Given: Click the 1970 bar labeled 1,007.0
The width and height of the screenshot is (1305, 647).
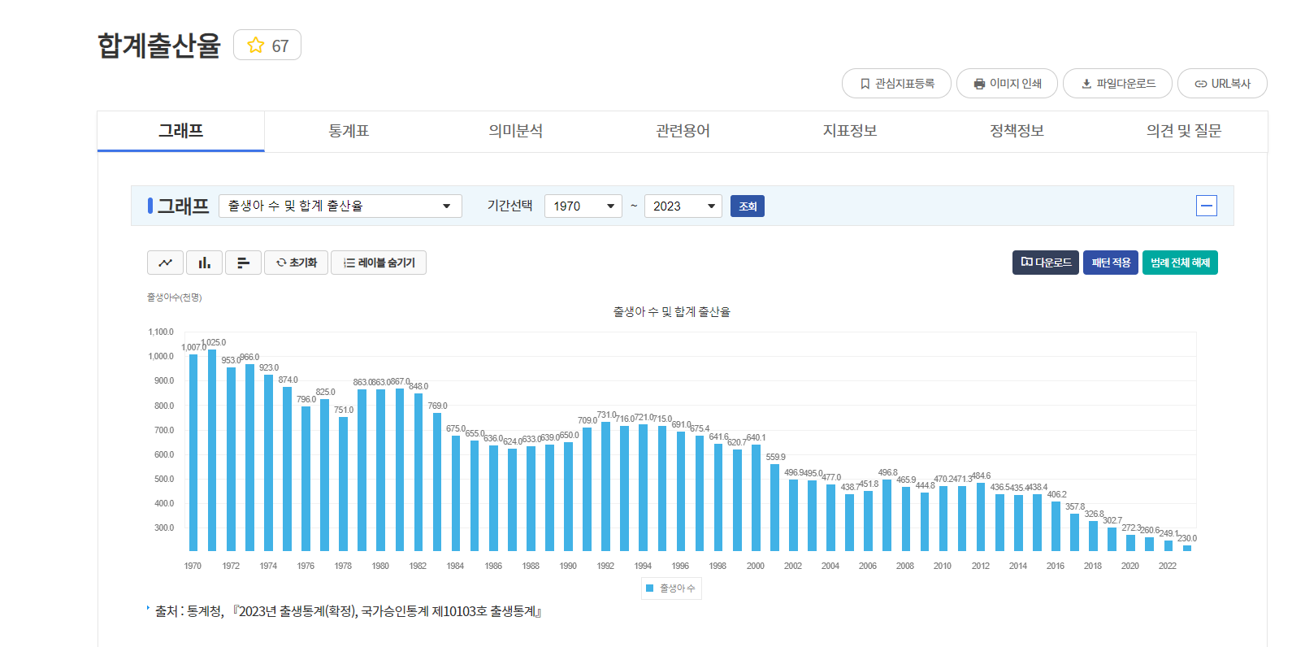Looking at the screenshot, I should pos(193,453).
